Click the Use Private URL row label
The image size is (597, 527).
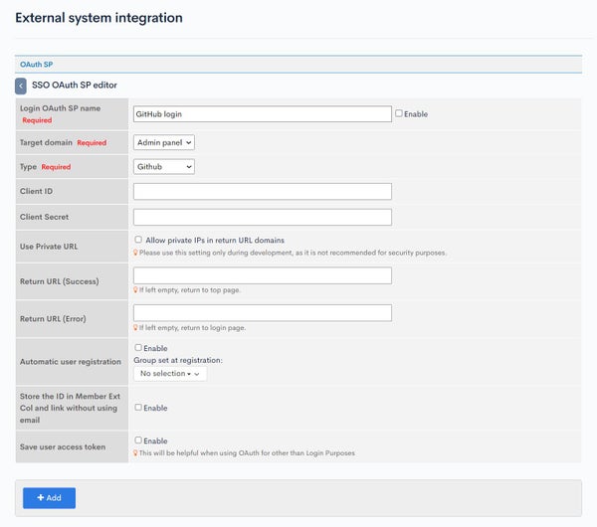(x=49, y=247)
